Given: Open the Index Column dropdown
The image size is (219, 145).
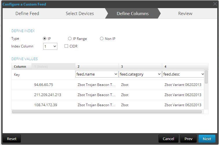Looking at the screenshot, I should click(x=50, y=46).
